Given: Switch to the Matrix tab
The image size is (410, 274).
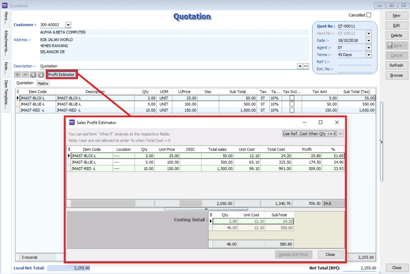Looking at the screenshot, I should (x=43, y=83).
